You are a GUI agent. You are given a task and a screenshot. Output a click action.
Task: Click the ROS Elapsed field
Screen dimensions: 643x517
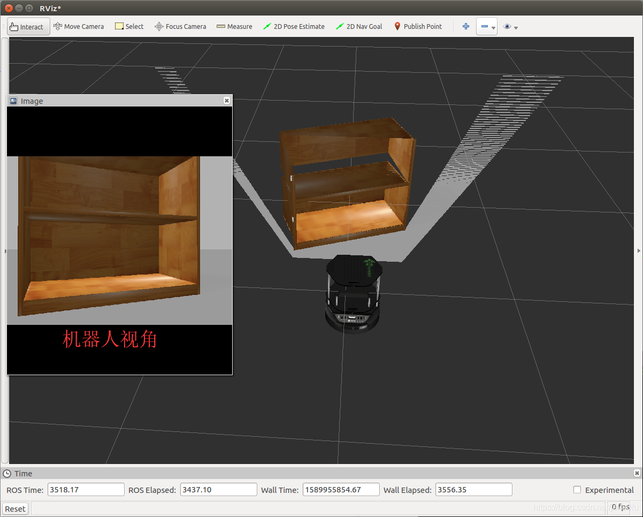pos(219,490)
